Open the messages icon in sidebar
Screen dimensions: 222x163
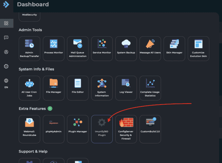(6, 38)
